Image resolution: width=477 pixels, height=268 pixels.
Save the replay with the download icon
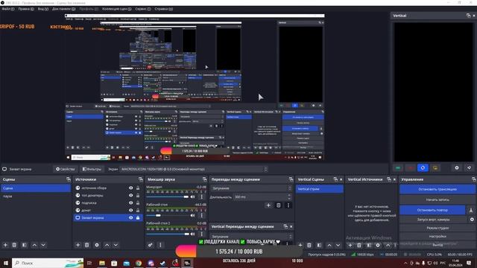471,210
